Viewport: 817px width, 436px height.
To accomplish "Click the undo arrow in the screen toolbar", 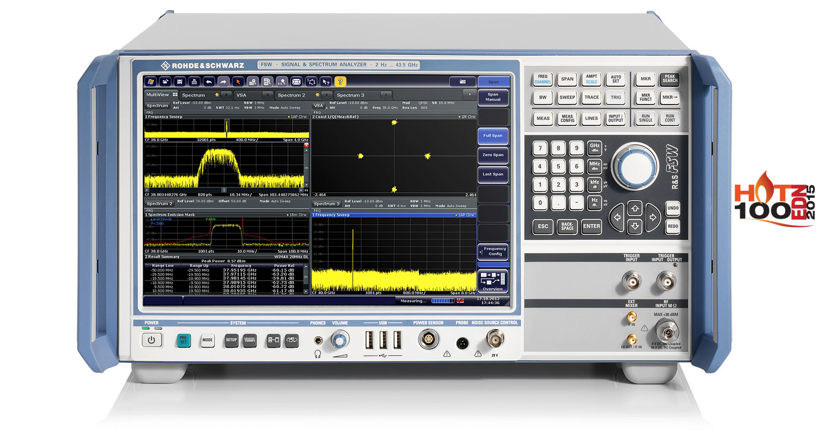I will [x=209, y=81].
